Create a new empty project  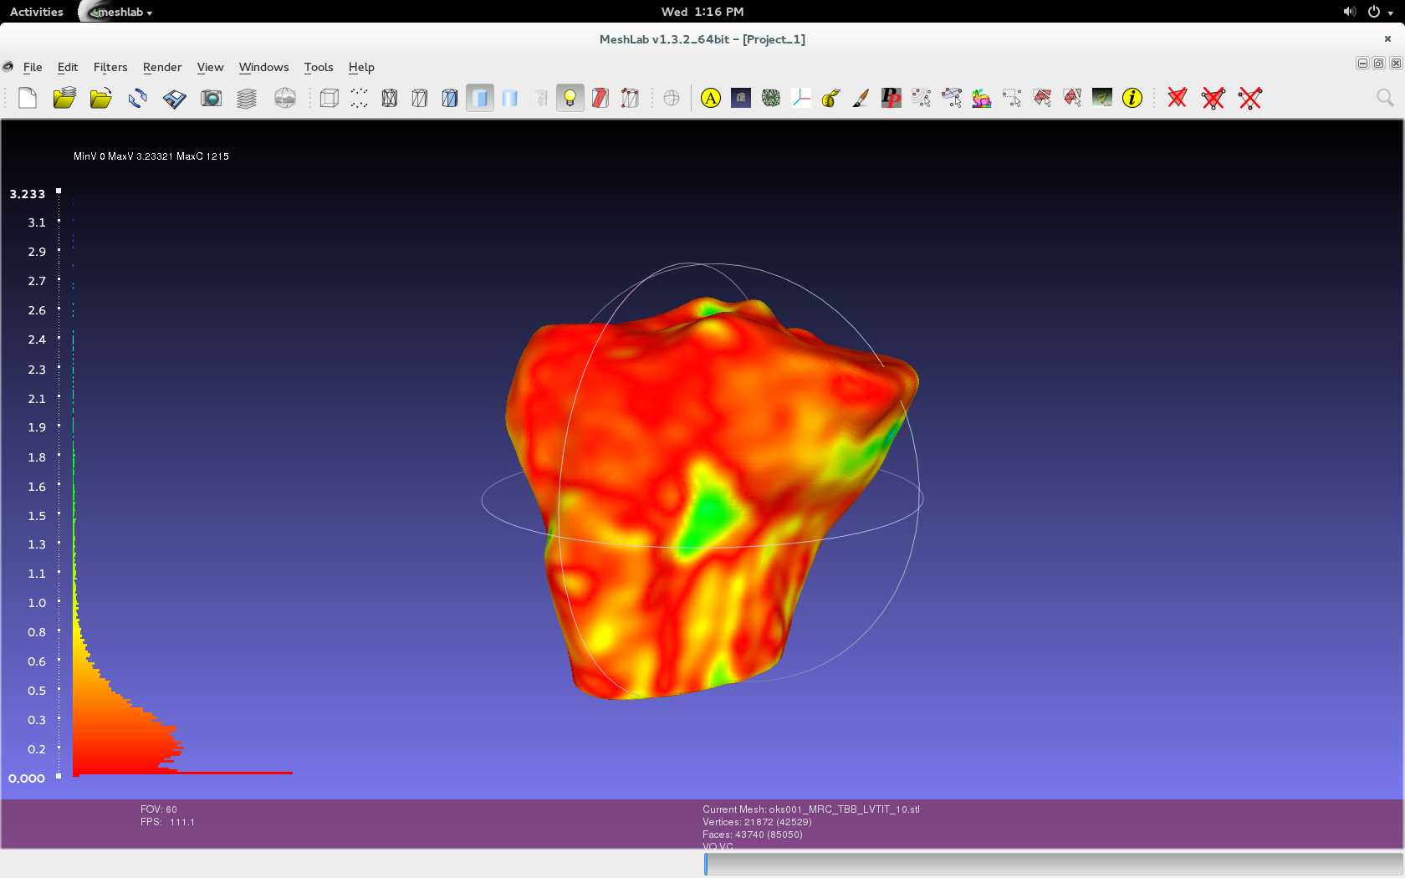28,98
